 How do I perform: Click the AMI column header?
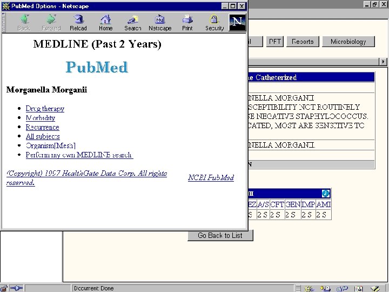point(323,204)
